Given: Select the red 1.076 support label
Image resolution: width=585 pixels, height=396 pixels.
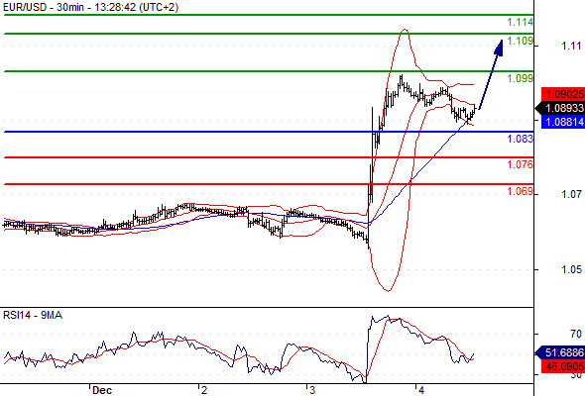Looking at the screenshot, I should click(x=521, y=164).
